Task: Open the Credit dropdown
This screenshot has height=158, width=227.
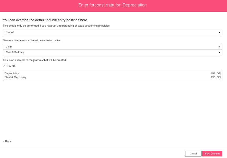Action: (x=112, y=47)
